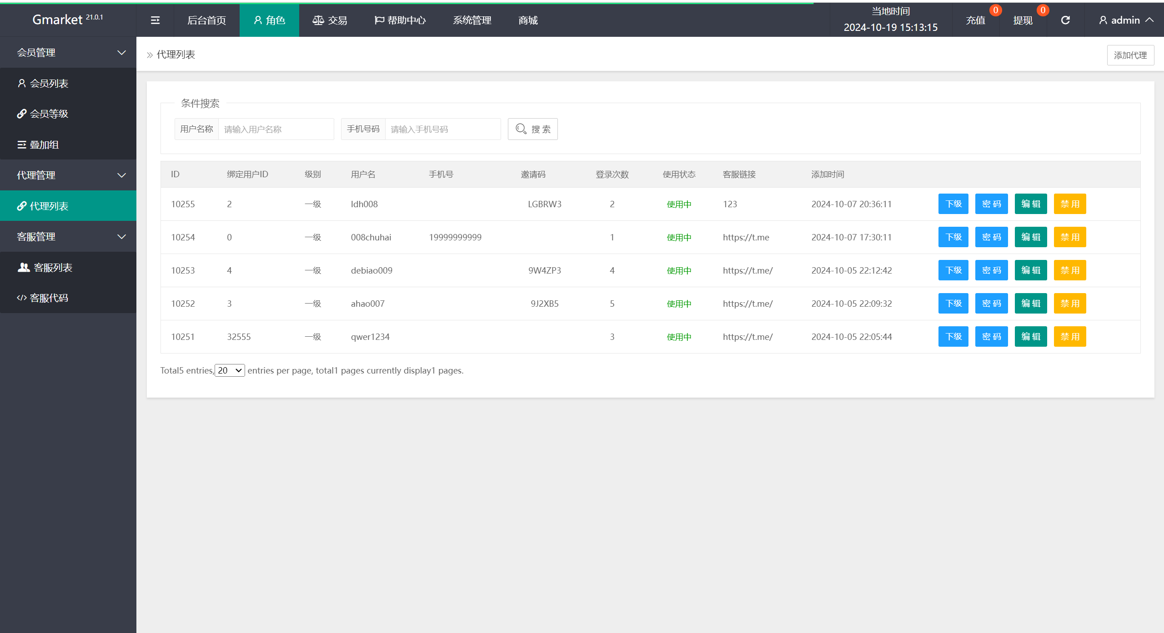Click the 角色 navigation tab
The width and height of the screenshot is (1164, 633).
coord(268,20)
